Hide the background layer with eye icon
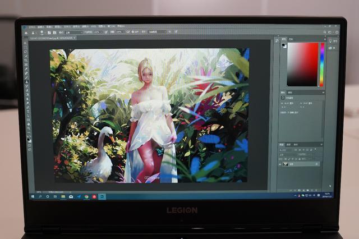This screenshot has width=359, height=239. pos(280,164)
